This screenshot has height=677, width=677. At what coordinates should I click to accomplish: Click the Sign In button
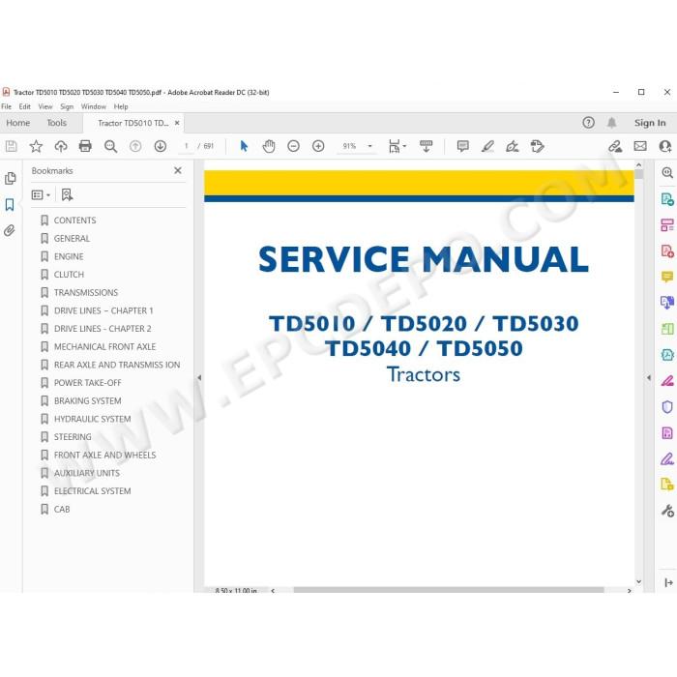[x=650, y=123]
